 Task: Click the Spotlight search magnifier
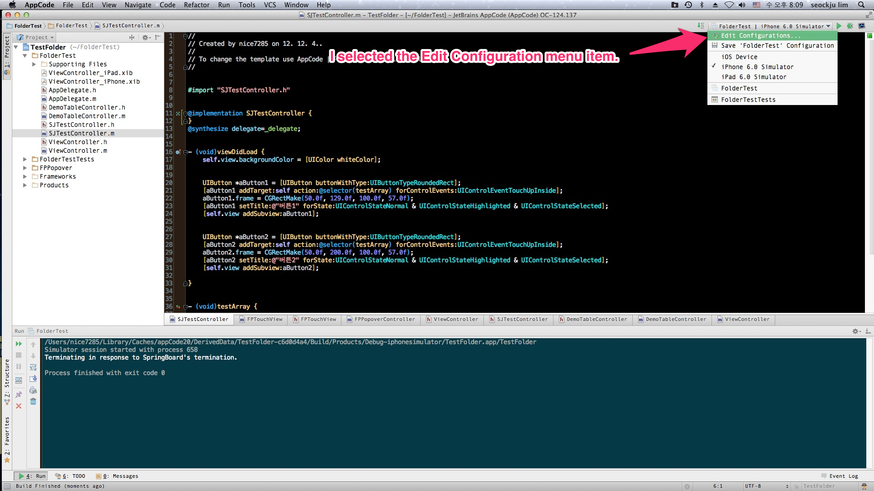coord(861,5)
